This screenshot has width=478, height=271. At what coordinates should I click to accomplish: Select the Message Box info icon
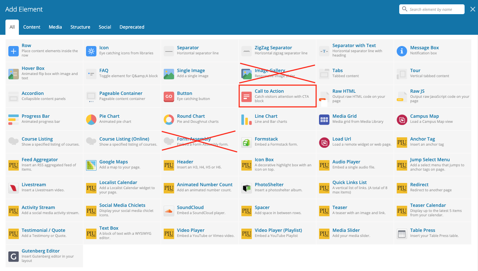pos(402,51)
